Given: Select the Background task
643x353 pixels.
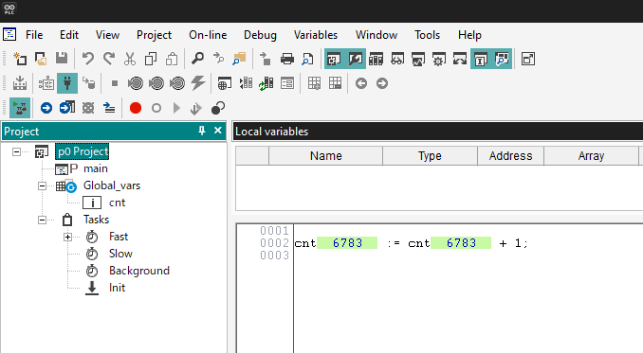Looking at the screenshot, I should [139, 271].
